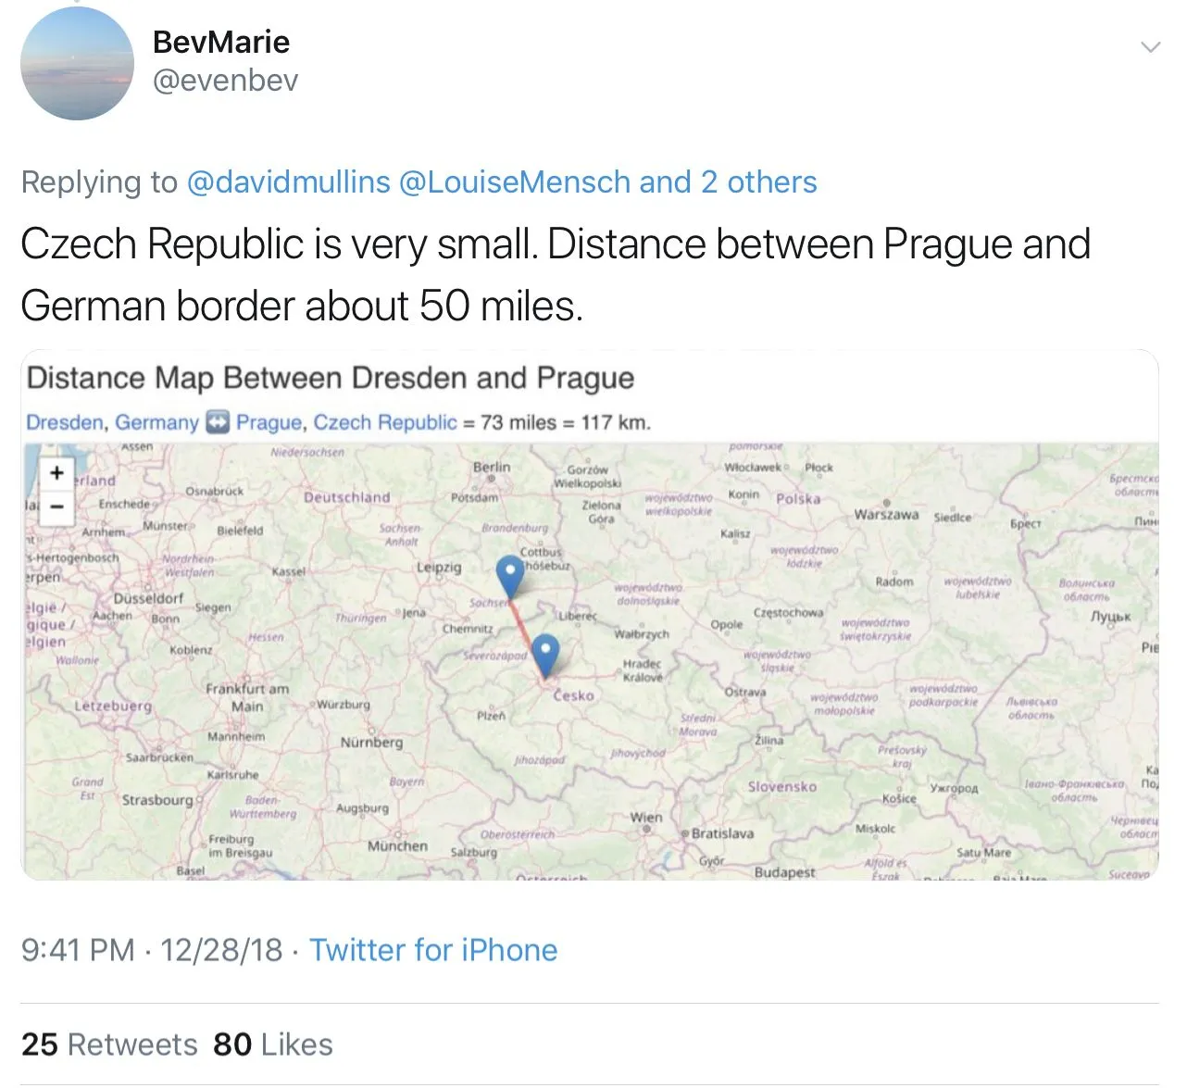Open the Prague link in map header
This screenshot has width=1187, height=1088.
click(269, 423)
